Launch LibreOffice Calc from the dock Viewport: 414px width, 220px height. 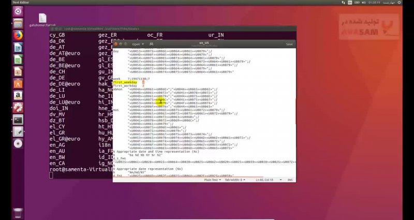click(x=17, y=60)
